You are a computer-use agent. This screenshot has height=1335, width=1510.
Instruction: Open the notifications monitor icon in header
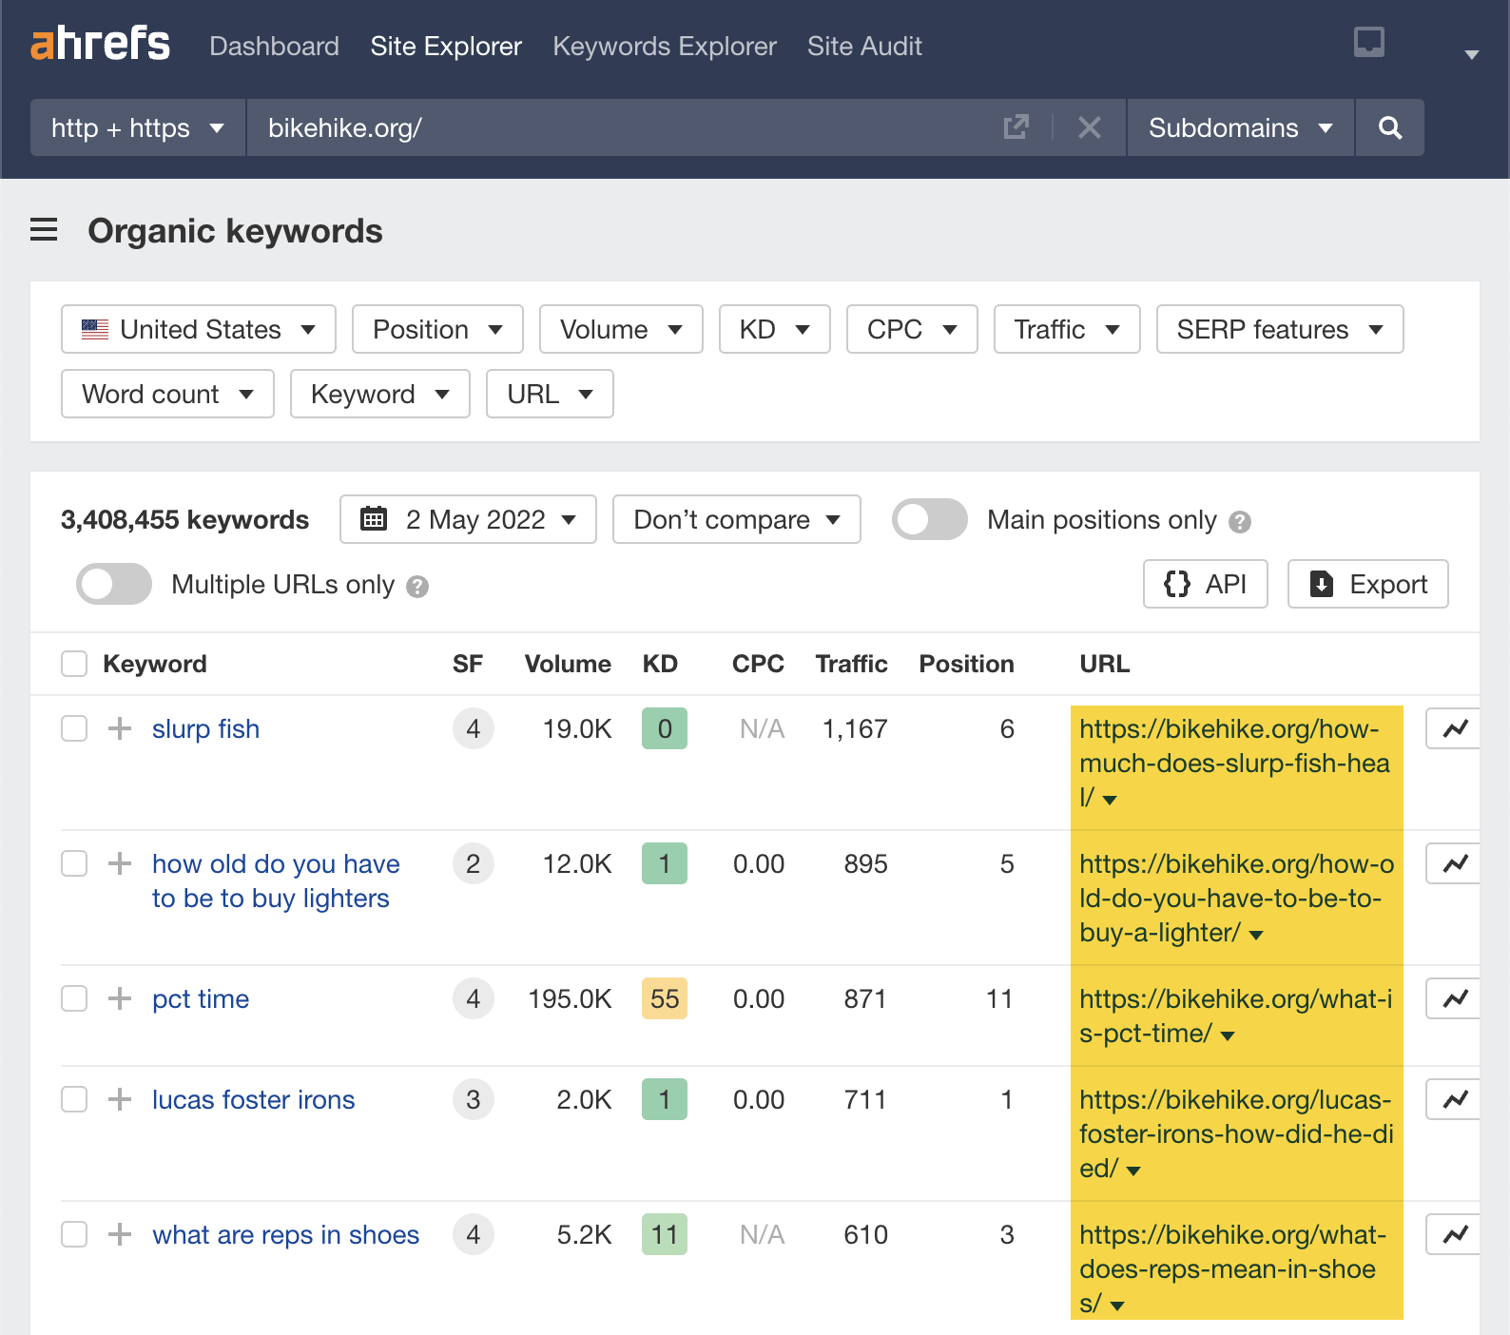click(1368, 43)
